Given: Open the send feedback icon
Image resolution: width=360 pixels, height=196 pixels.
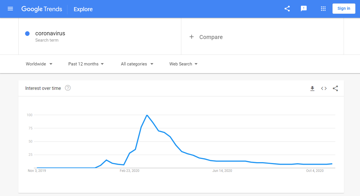Looking at the screenshot, I should click(304, 9).
